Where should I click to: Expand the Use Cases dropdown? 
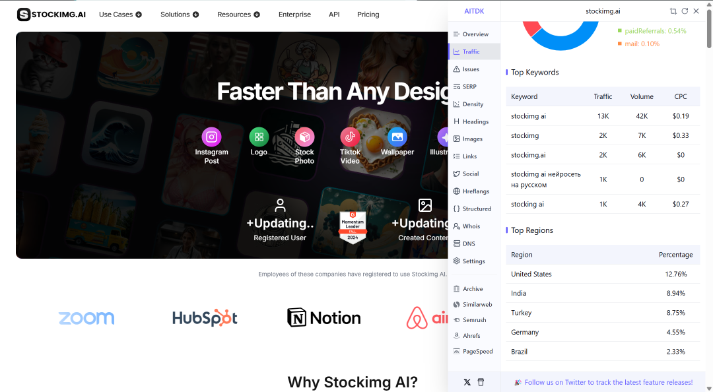[x=121, y=15]
